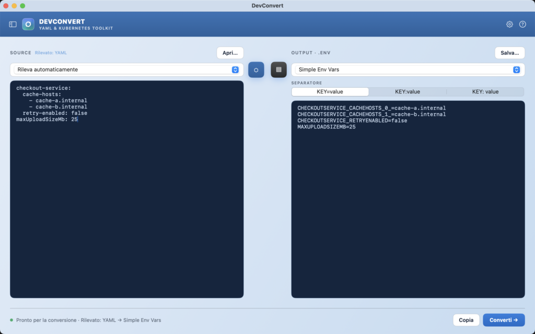Select the 'KEY: value' separator with space
This screenshot has height=334, width=535.
(x=485, y=92)
